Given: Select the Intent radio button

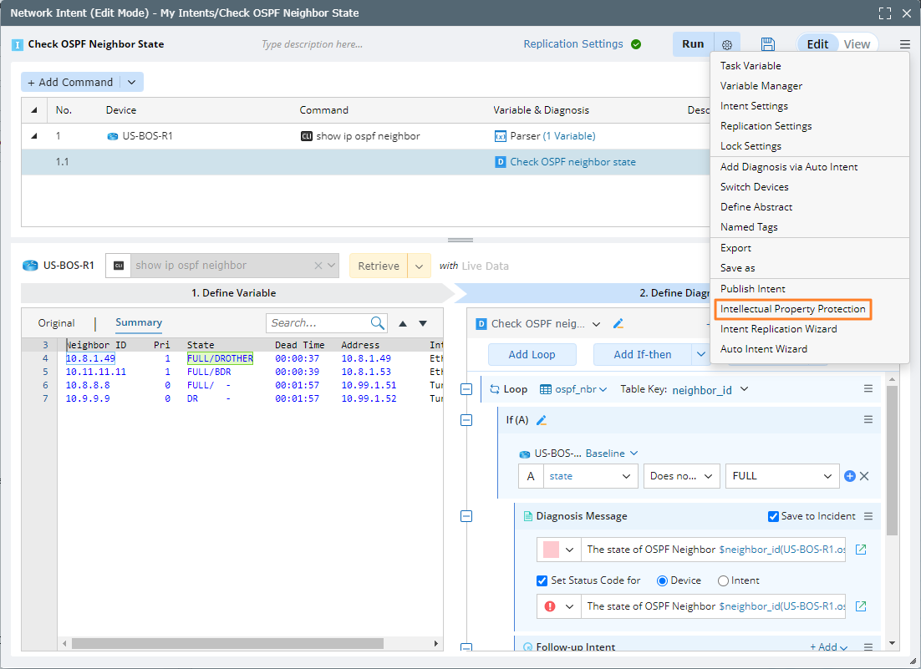Looking at the screenshot, I should pos(723,580).
